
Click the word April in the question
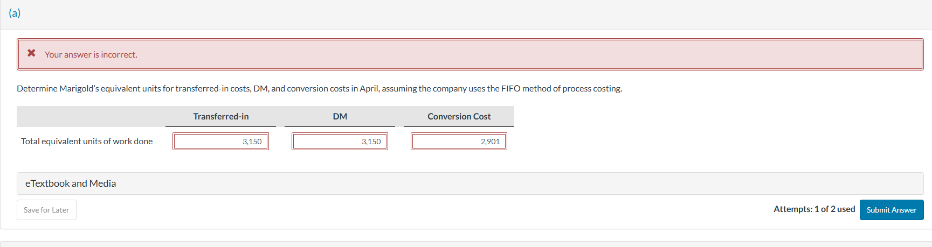click(x=369, y=89)
